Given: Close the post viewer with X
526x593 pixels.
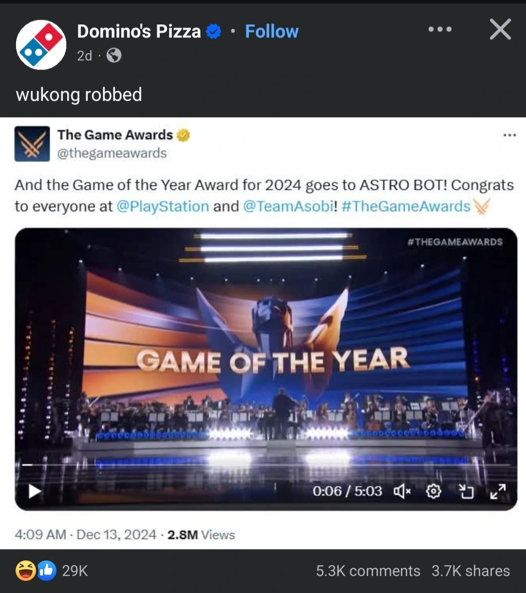Looking at the screenshot, I should (x=500, y=29).
